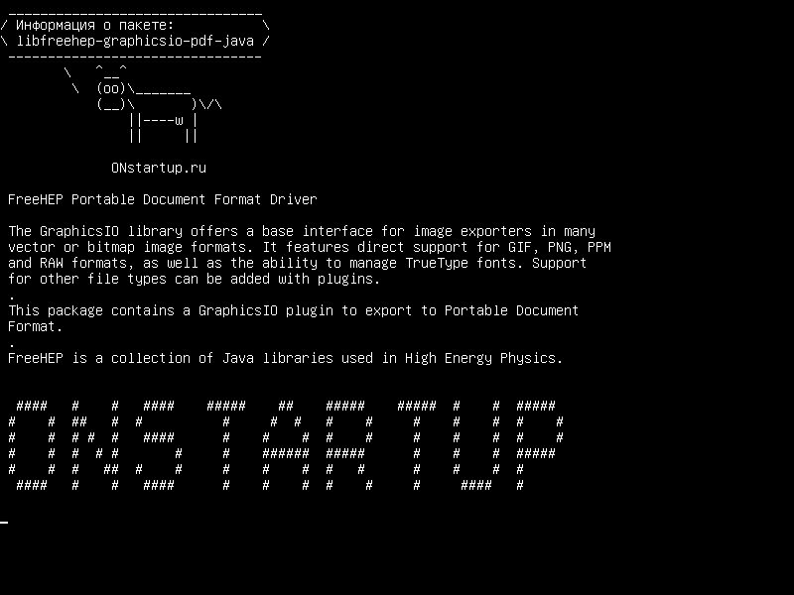Click the ONstartup.ru text under the cow
The height and width of the screenshot is (595, 794).
(x=159, y=168)
